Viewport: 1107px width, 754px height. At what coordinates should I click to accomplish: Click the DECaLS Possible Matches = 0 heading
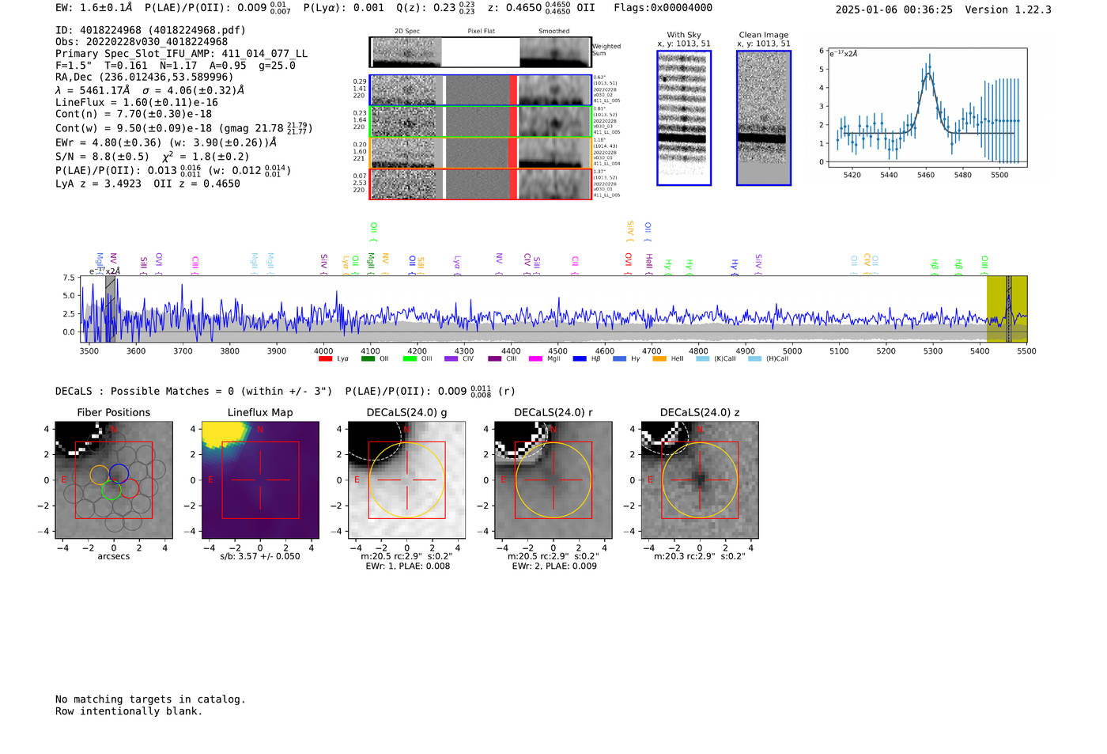click(x=194, y=391)
